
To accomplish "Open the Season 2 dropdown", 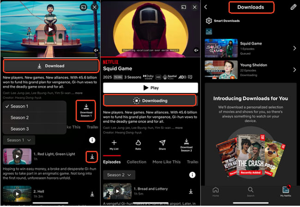I will coord(119,175).
